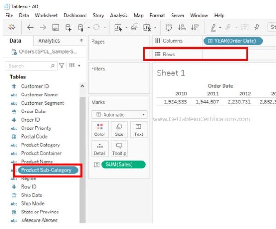
Task: Click the 2010 column header
Action: tap(181, 94)
